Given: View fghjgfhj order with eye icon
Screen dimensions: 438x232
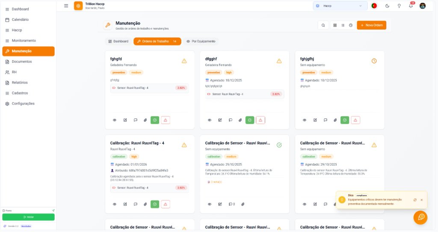Looking at the screenshot, I should coord(305,120).
